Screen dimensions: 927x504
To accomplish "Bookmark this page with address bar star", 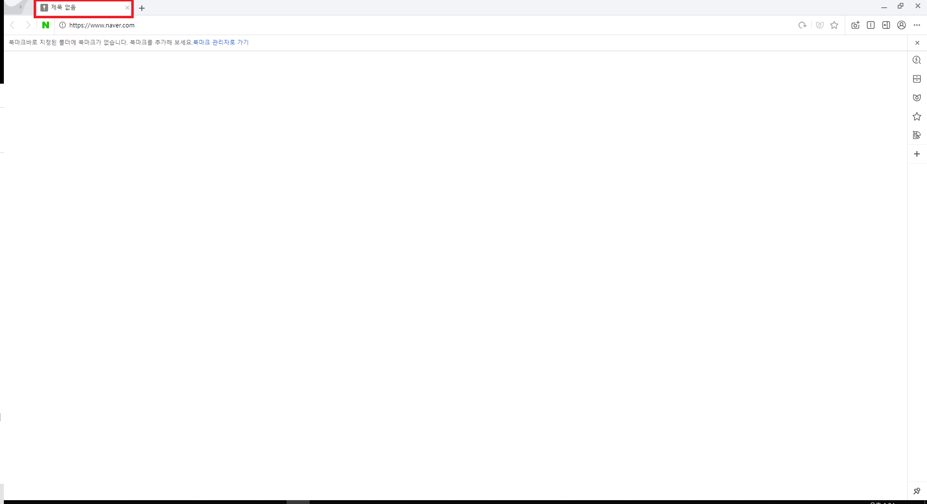I will tap(834, 25).
